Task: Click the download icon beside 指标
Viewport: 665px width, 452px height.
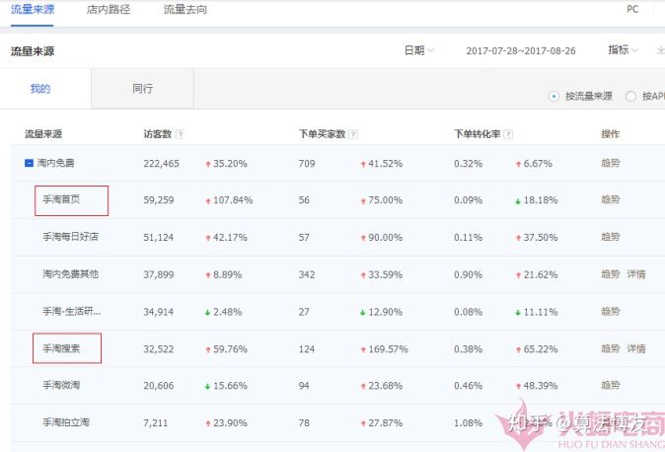Action: click(661, 49)
